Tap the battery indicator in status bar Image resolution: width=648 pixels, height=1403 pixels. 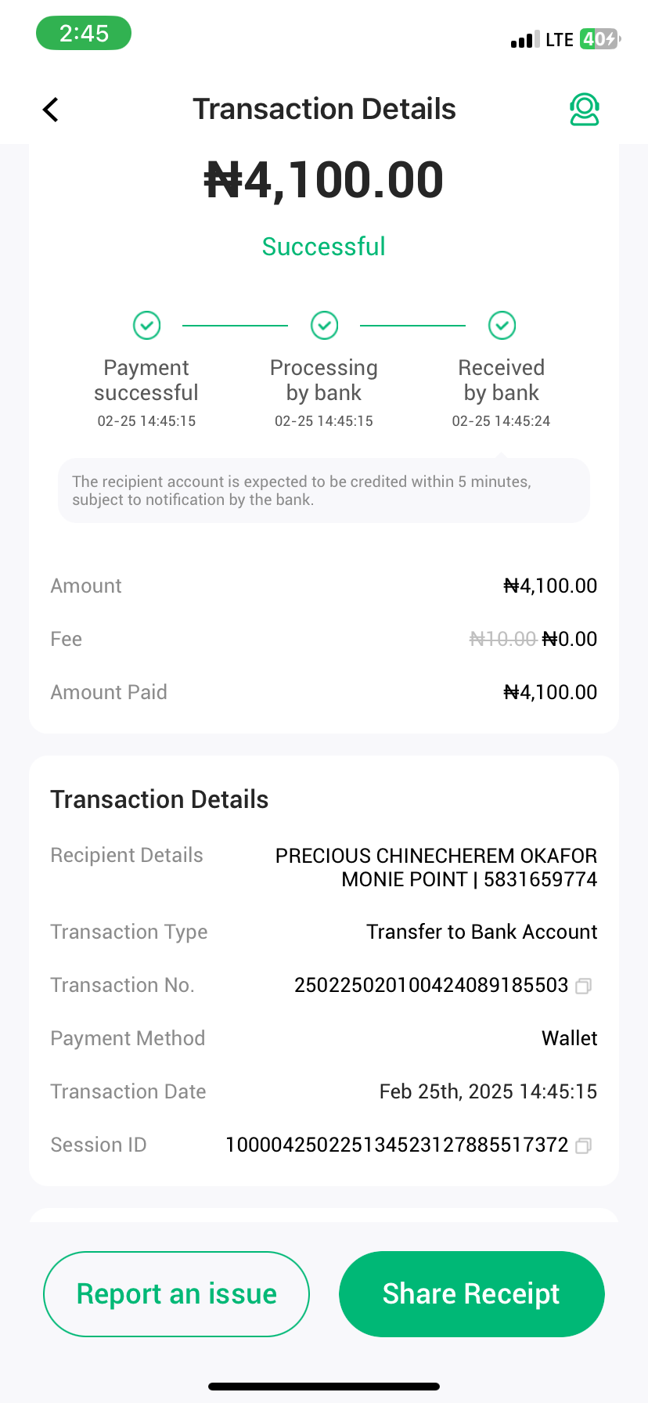pyautogui.click(x=599, y=39)
